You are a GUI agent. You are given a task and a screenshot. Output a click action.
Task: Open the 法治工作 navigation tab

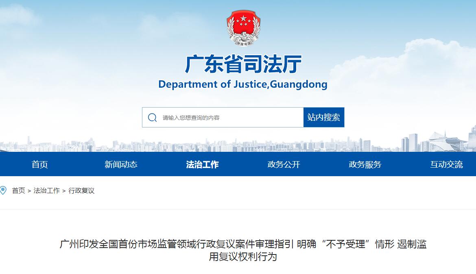click(202, 164)
